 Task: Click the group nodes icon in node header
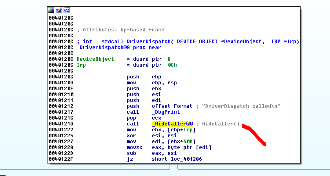tap(67, 10)
